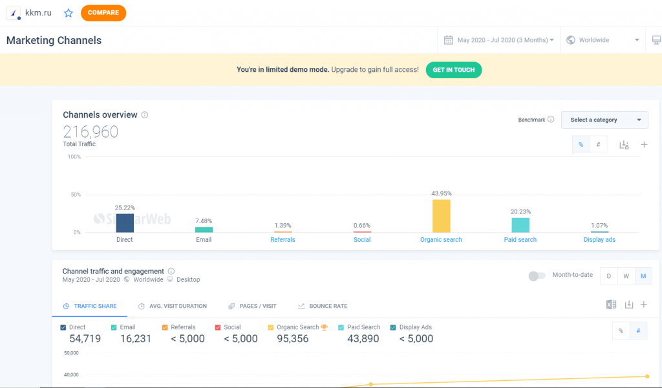The width and height of the screenshot is (662, 388).
Task: Enable the Month-to-date toggle
Action: tap(537, 276)
